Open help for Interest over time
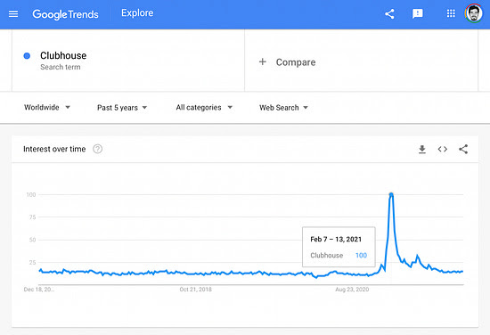490x335 pixels. point(97,149)
